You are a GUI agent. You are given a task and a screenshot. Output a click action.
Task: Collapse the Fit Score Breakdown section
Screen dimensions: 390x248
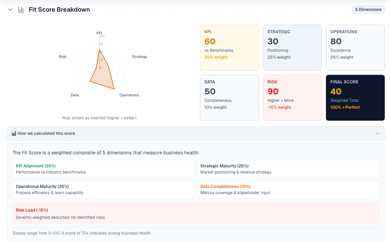(10, 10)
